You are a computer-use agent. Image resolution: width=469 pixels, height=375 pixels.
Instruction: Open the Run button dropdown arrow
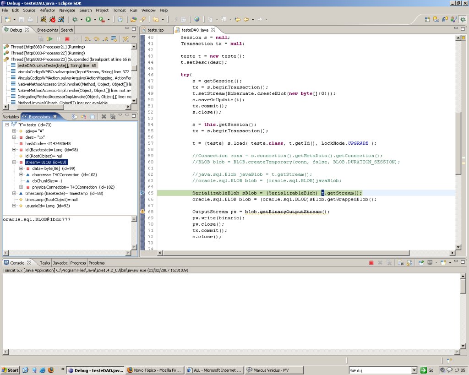95,20
